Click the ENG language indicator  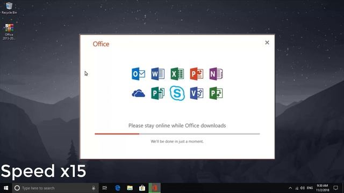310,188
